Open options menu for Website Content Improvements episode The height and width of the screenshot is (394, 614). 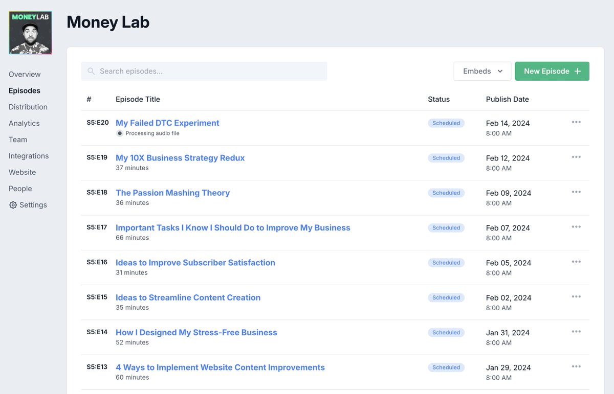click(x=576, y=366)
